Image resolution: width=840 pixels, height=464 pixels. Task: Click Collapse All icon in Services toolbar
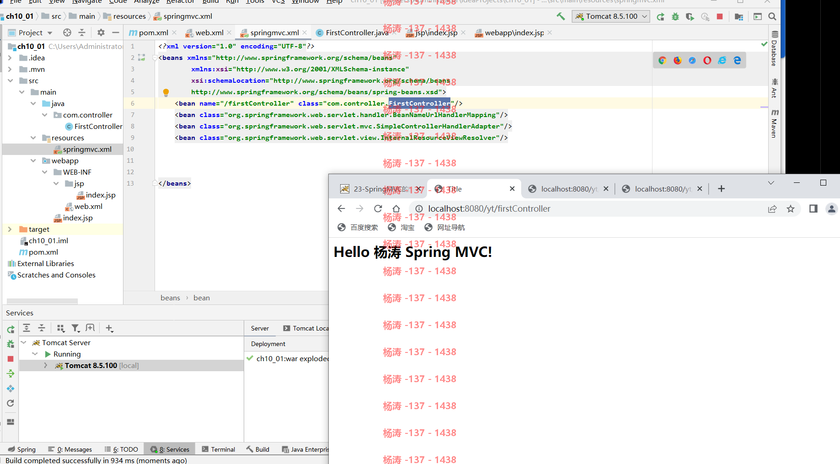[42, 328]
